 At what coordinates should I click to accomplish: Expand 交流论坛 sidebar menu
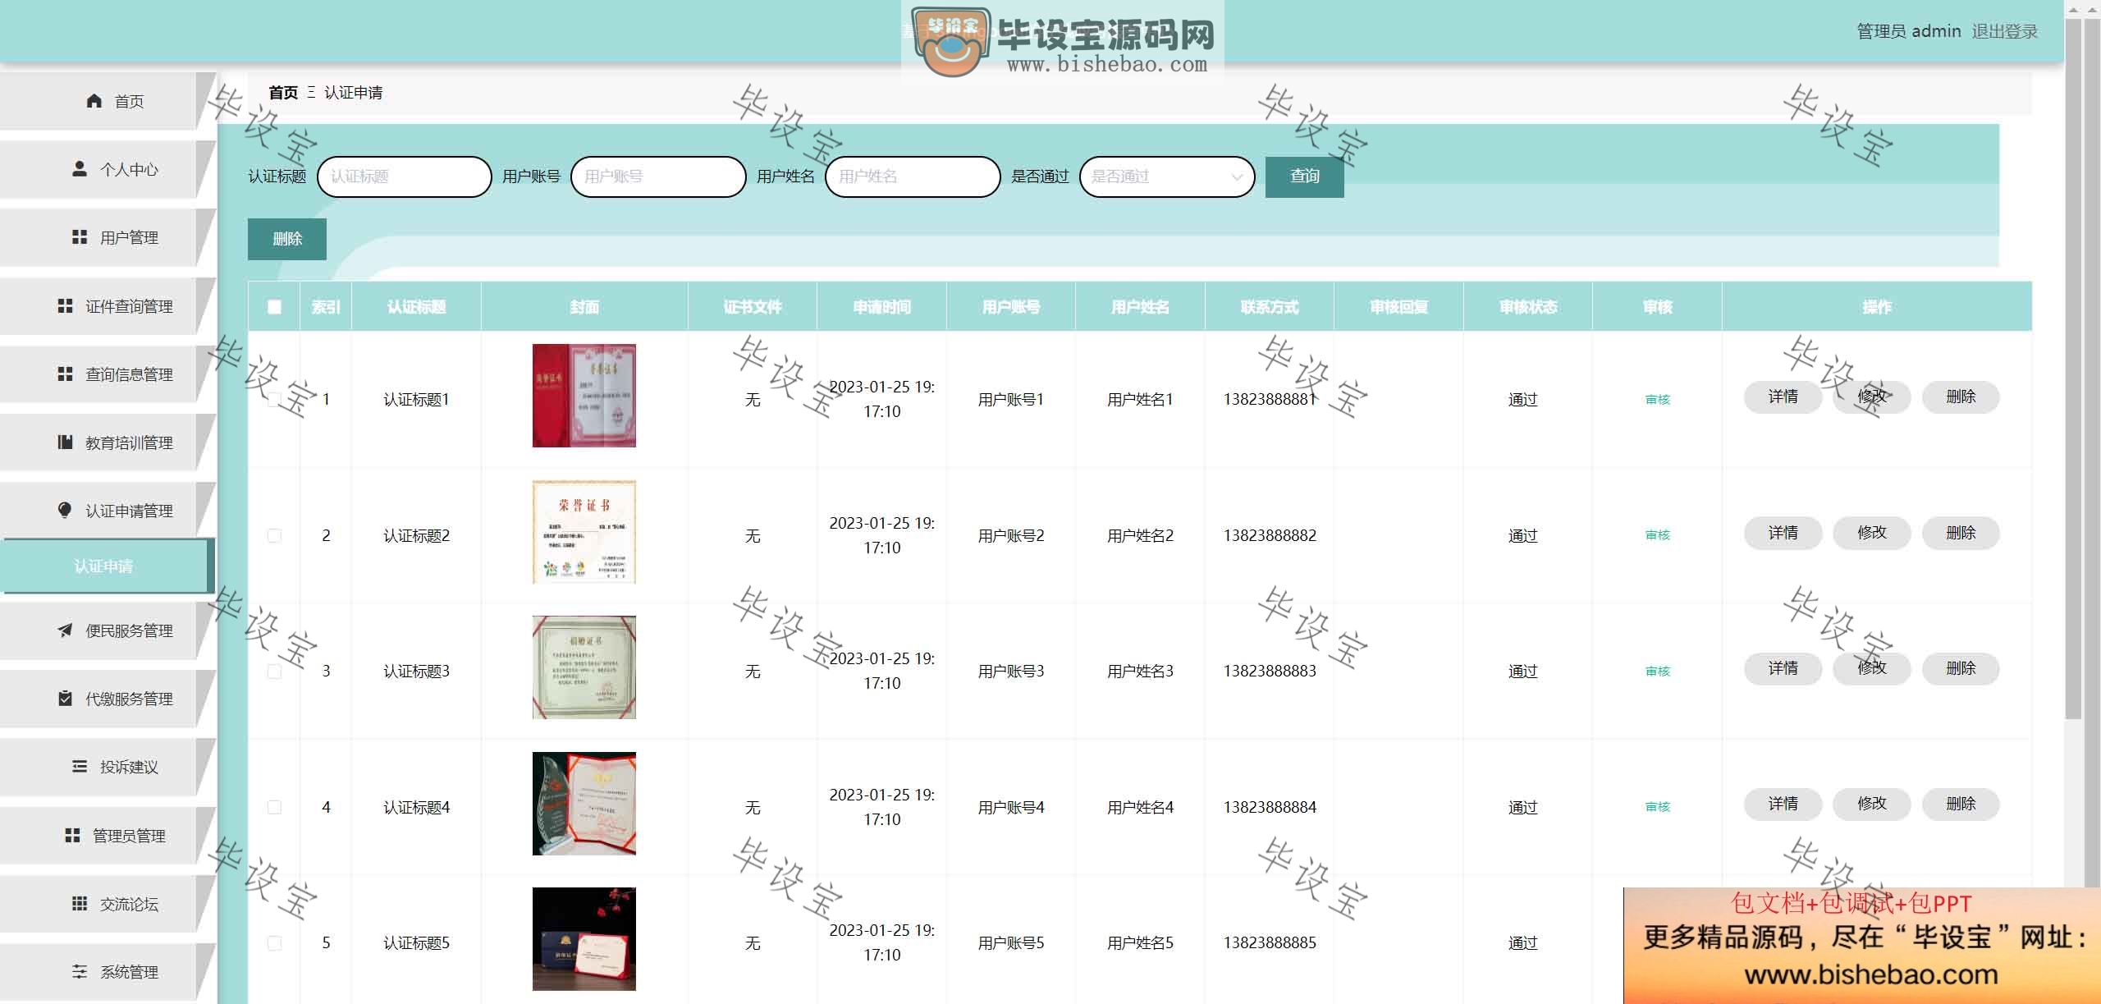(x=108, y=903)
